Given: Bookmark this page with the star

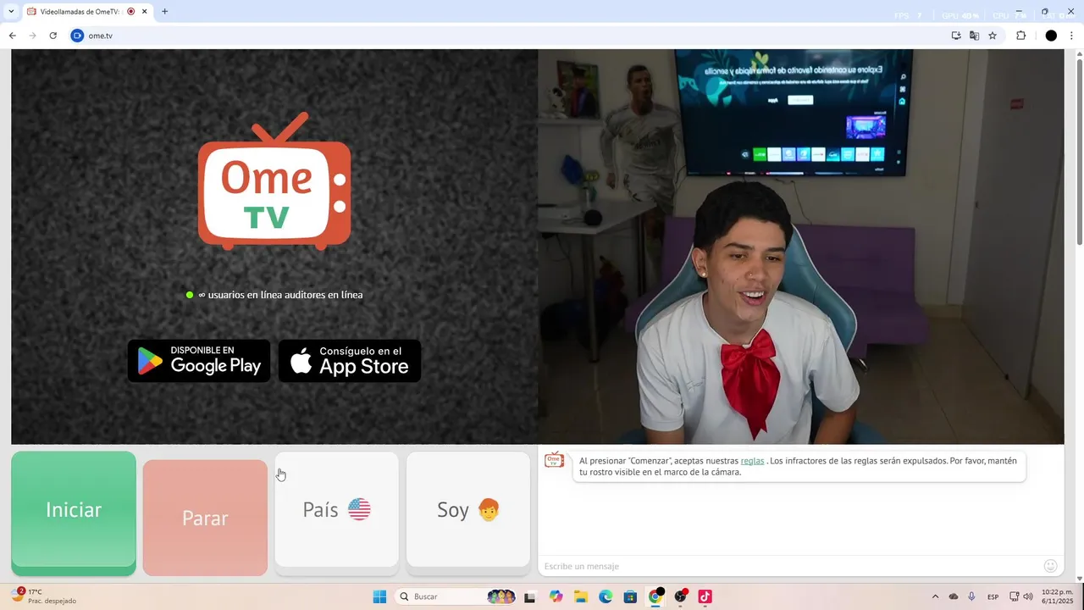Looking at the screenshot, I should tap(993, 36).
